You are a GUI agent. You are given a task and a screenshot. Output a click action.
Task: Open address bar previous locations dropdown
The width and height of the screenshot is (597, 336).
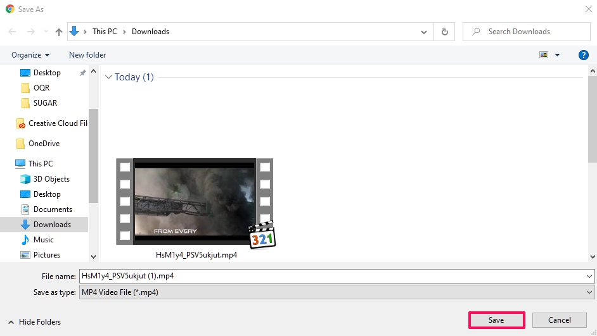(424, 32)
